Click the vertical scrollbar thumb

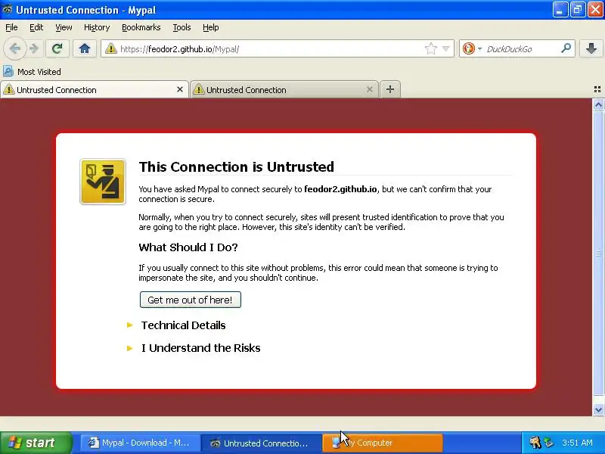(x=598, y=253)
